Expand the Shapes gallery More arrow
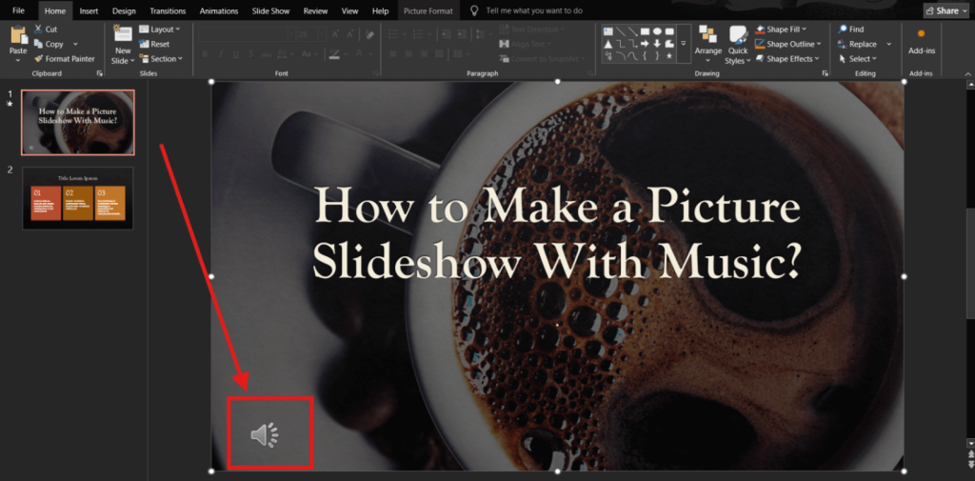Image resolution: width=975 pixels, height=481 pixels. pyautogui.click(x=684, y=44)
